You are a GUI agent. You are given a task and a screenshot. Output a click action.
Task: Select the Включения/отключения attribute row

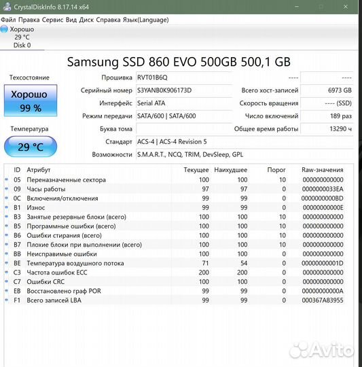click(175, 198)
